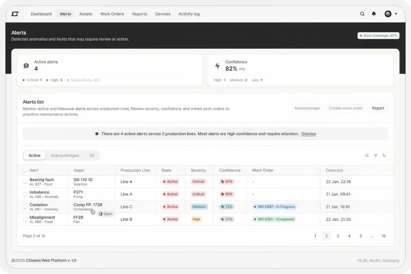Go to page 3 of alerts
The image size is (411, 274).
tap(338, 236)
